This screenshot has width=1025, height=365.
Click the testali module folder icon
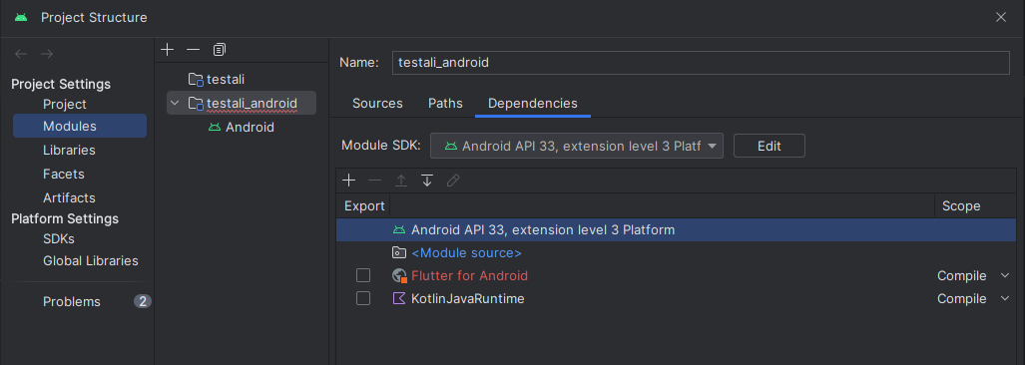(x=196, y=80)
